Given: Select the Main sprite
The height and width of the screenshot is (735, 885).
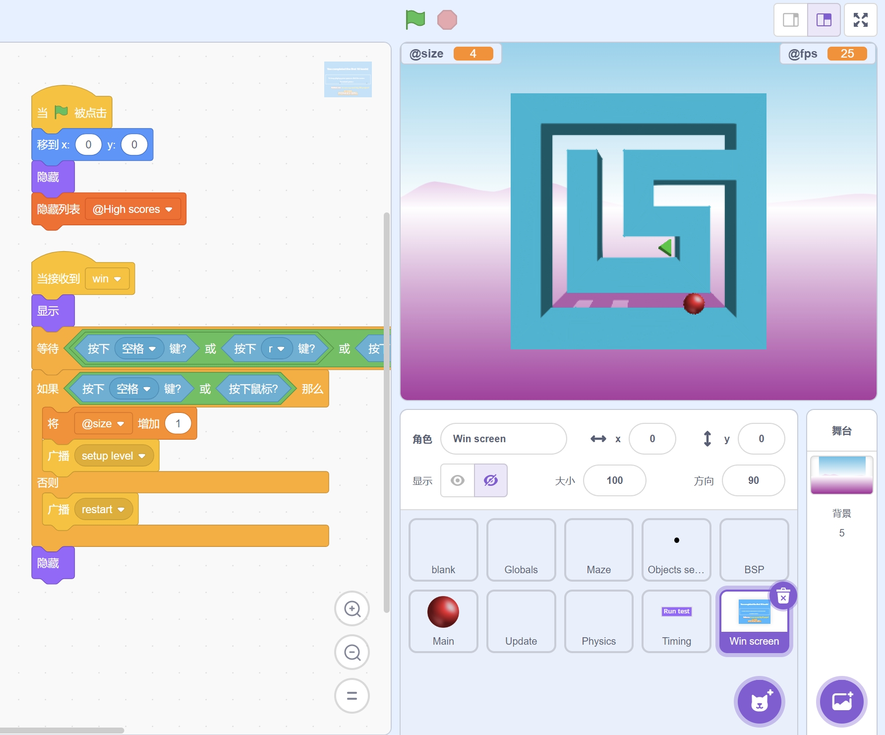Looking at the screenshot, I should 443,621.
